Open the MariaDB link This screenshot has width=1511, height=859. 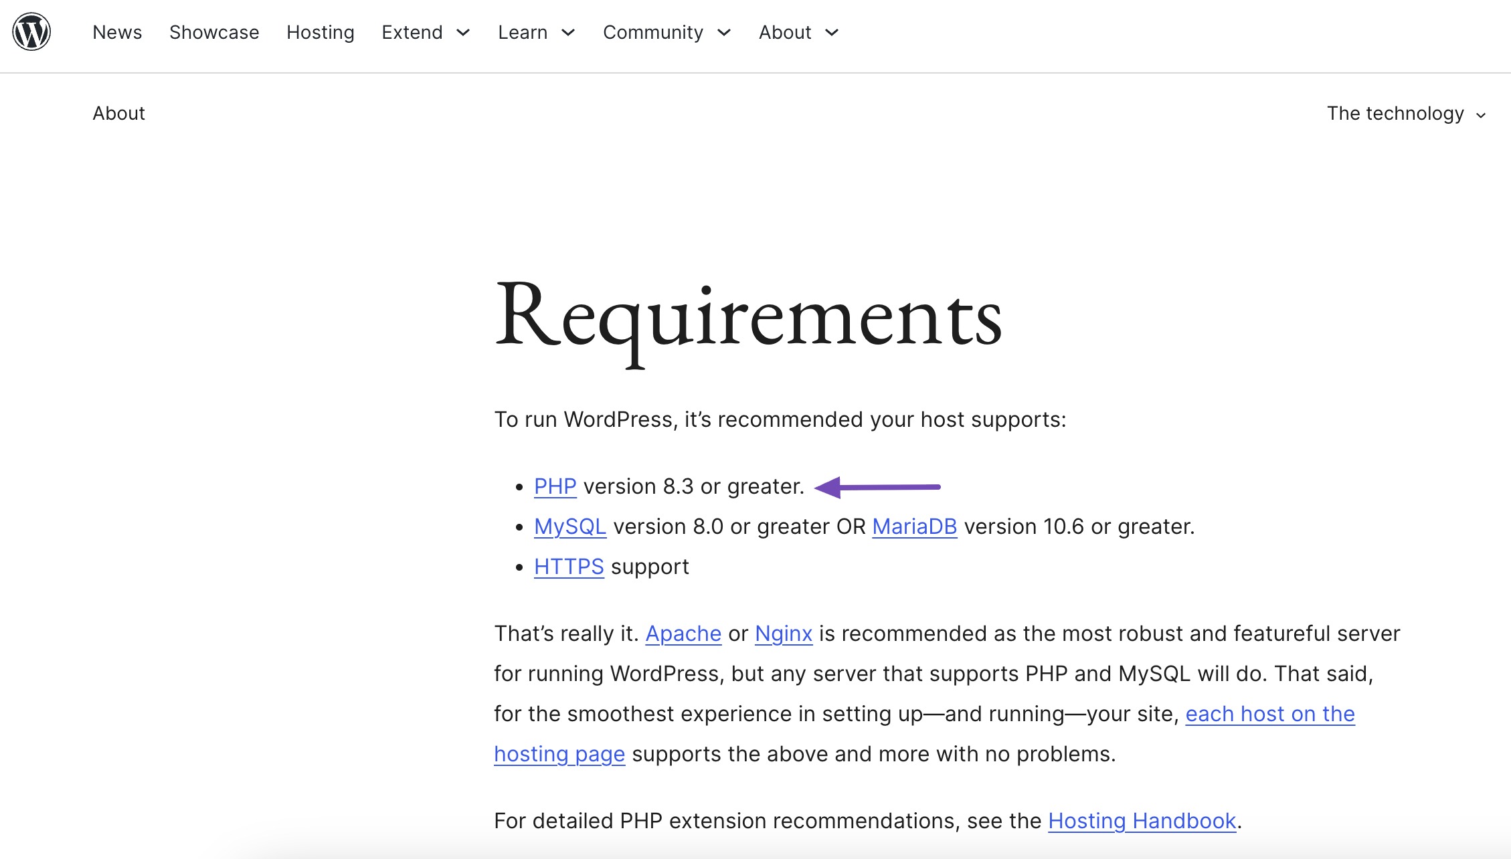(915, 527)
